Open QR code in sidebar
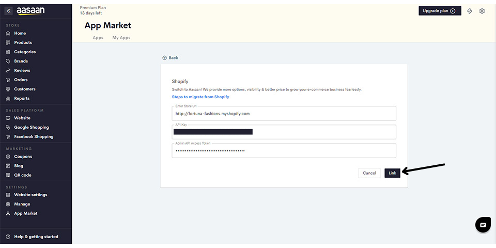 pyautogui.click(x=23, y=175)
